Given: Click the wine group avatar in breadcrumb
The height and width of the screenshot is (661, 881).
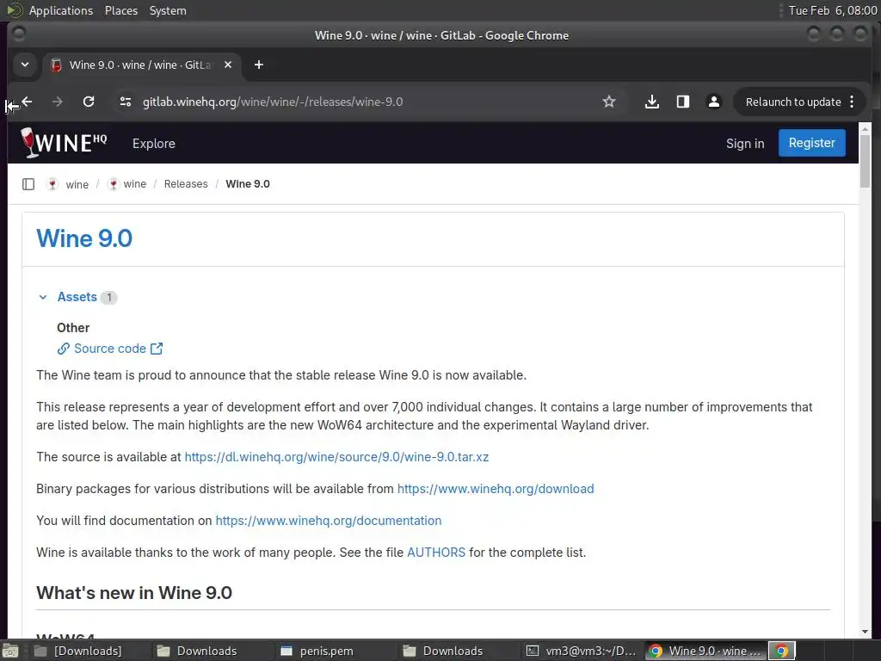Looking at the screenshot, I should [x=52, y=184].
